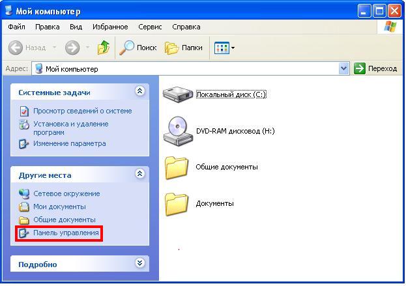Image resolution: width=406 pixels, height=286 pixels.
Task: Open the view mode icon
Action: tap(222, 48)
